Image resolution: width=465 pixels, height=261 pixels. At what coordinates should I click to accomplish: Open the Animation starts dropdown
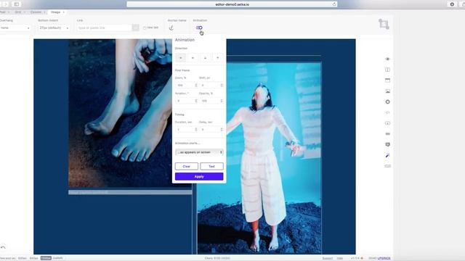(x=199, y=152)
